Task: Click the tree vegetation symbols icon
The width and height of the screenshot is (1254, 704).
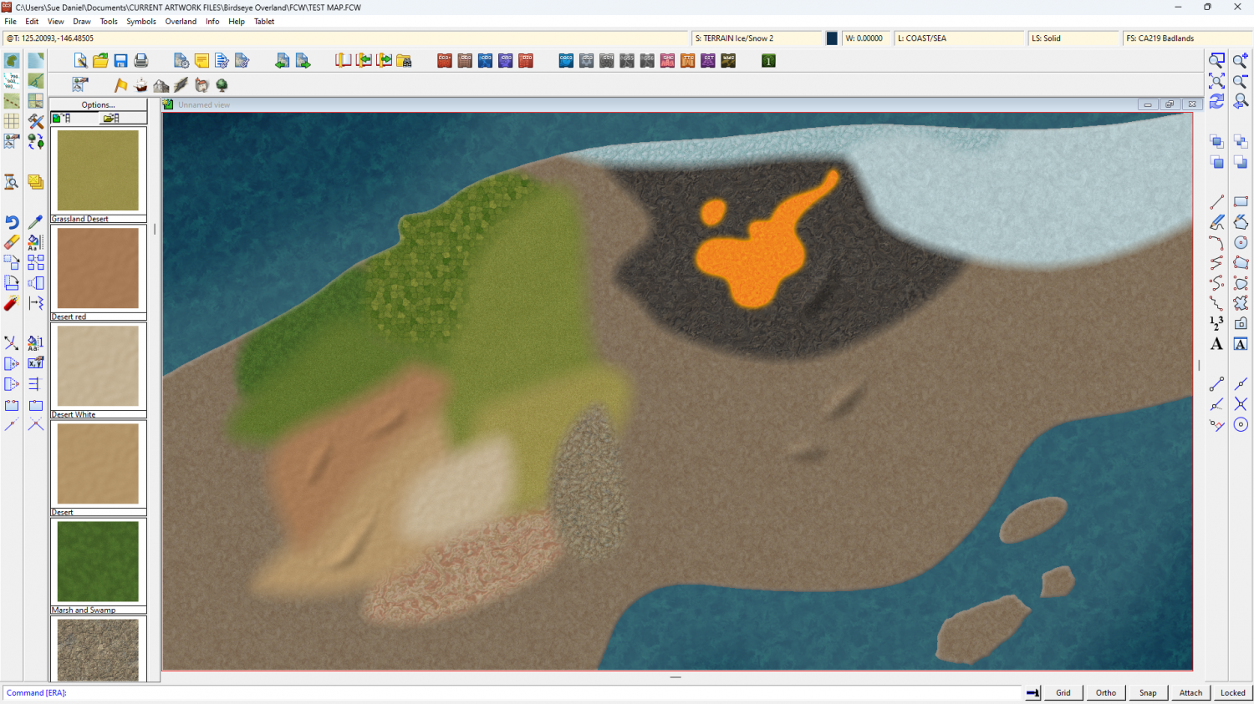Action: 222,85
